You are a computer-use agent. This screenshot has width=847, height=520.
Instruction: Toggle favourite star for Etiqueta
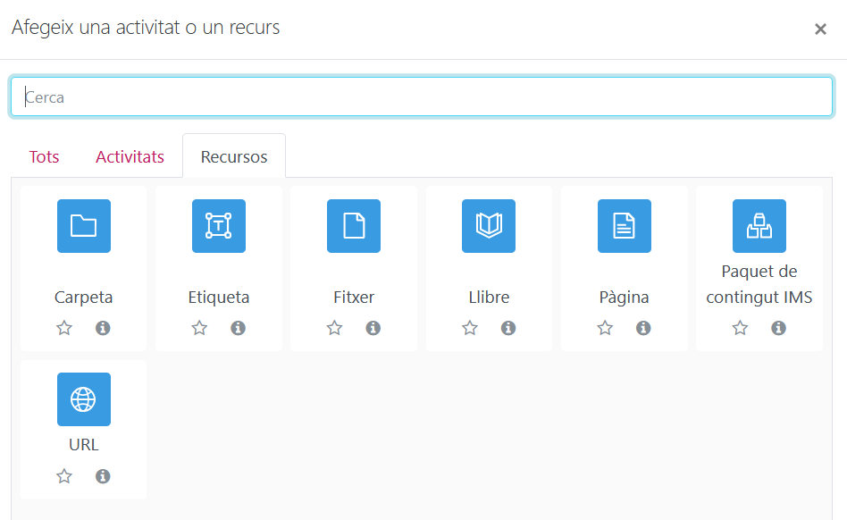pos(199,328)
